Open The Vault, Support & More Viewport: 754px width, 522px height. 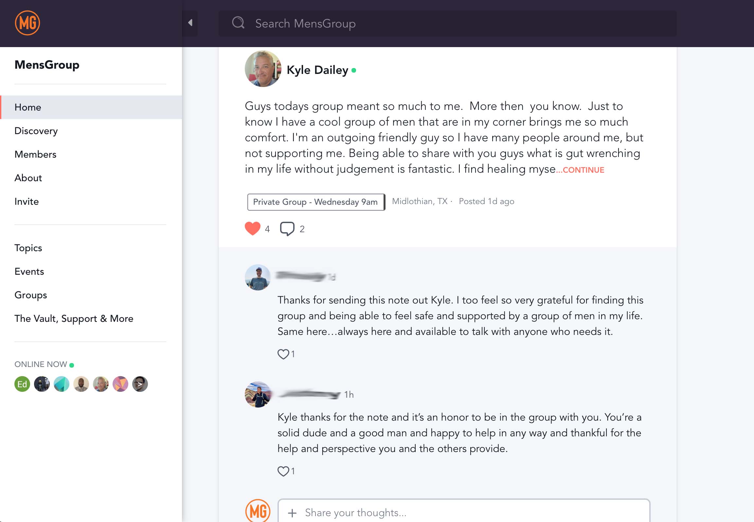pos(74,319)
